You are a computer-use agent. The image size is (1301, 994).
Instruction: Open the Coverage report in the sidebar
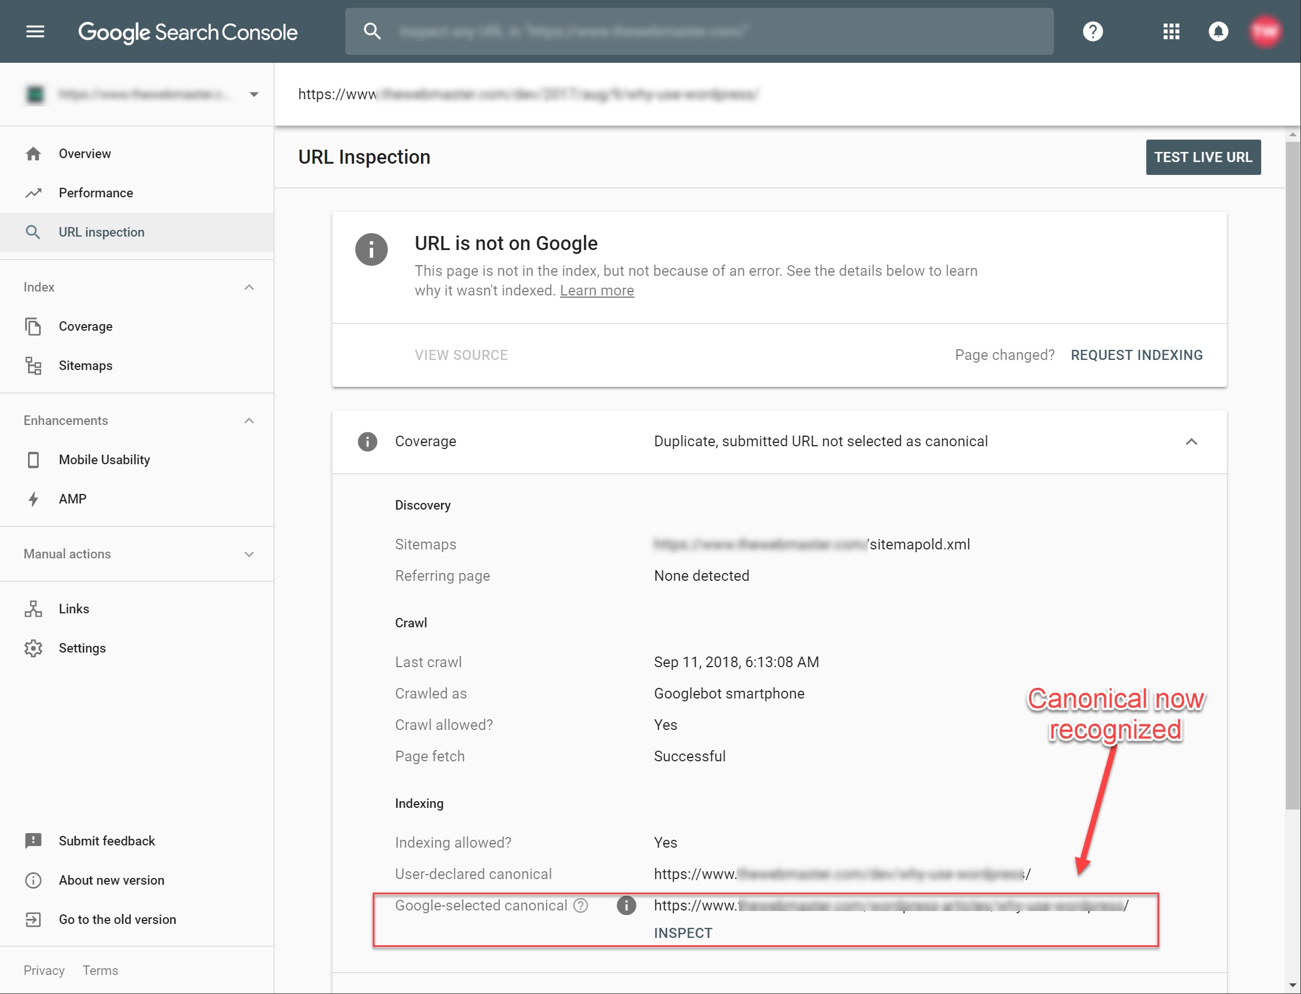(137, 326)
